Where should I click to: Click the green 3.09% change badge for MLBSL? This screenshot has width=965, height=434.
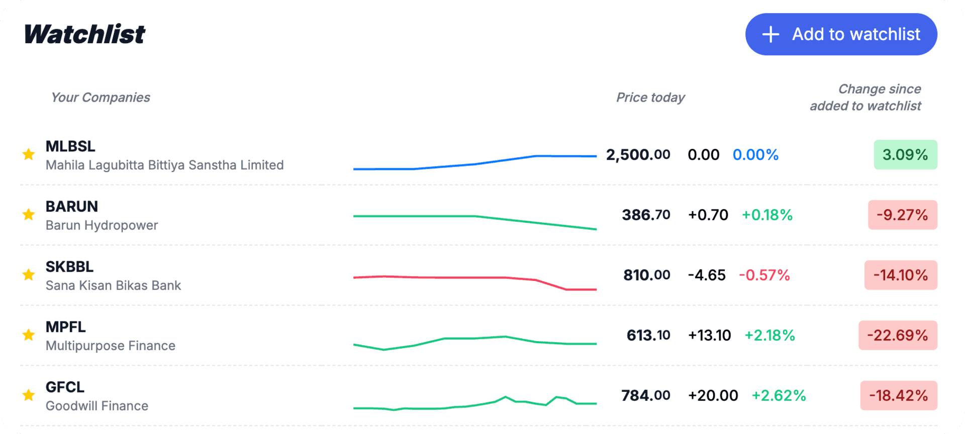(905, 155)
